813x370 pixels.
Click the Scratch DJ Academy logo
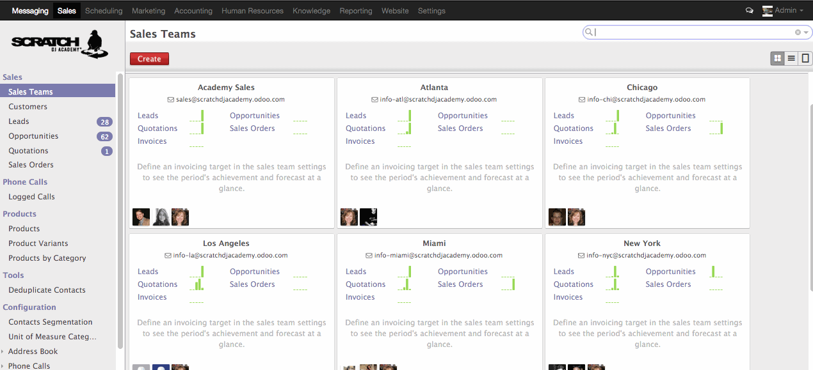59,45
